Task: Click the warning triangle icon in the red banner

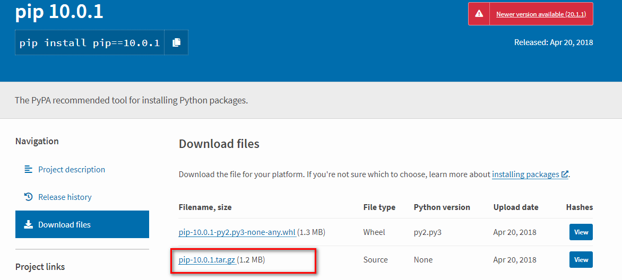Action: tap(479, 14)
